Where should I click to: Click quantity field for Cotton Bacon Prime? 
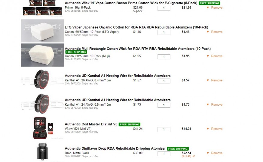click(164, 8)
